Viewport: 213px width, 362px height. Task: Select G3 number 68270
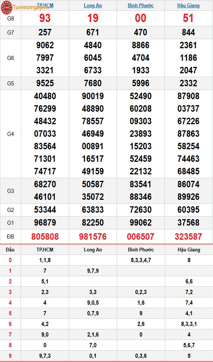[45, 184]
